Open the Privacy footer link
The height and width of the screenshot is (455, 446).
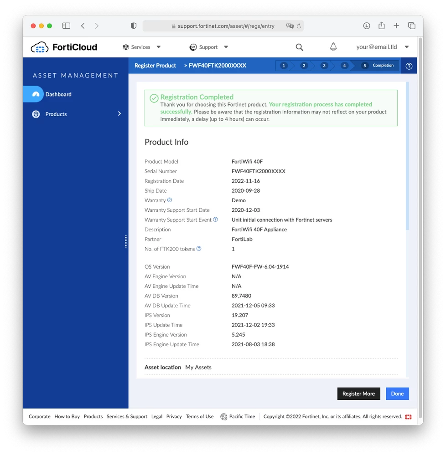tap(174, 416)
